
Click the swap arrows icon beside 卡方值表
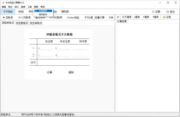[118, 17]
